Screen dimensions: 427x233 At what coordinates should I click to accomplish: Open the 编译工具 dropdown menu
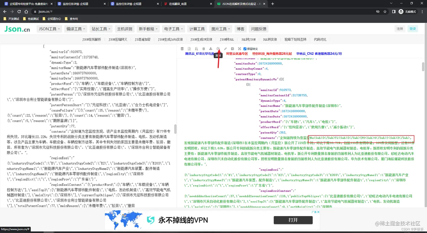(x=76, y=29)
